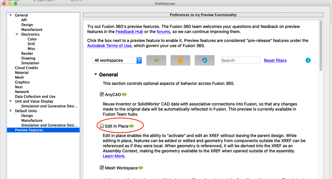Open the Autodesk Terms of Use link

pyautogui.click(x=109, y=46)
